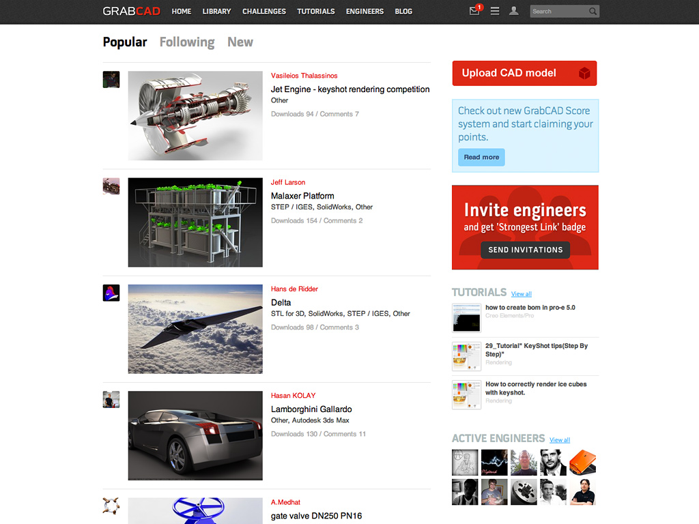Open the Challenges menu item
Screen dimensions: 699x524
264,12
